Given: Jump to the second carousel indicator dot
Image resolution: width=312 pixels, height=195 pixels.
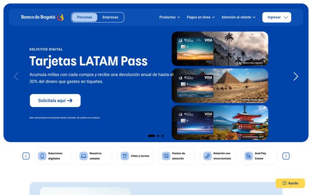Looking at the screenshot, I should tap(158, 136).
